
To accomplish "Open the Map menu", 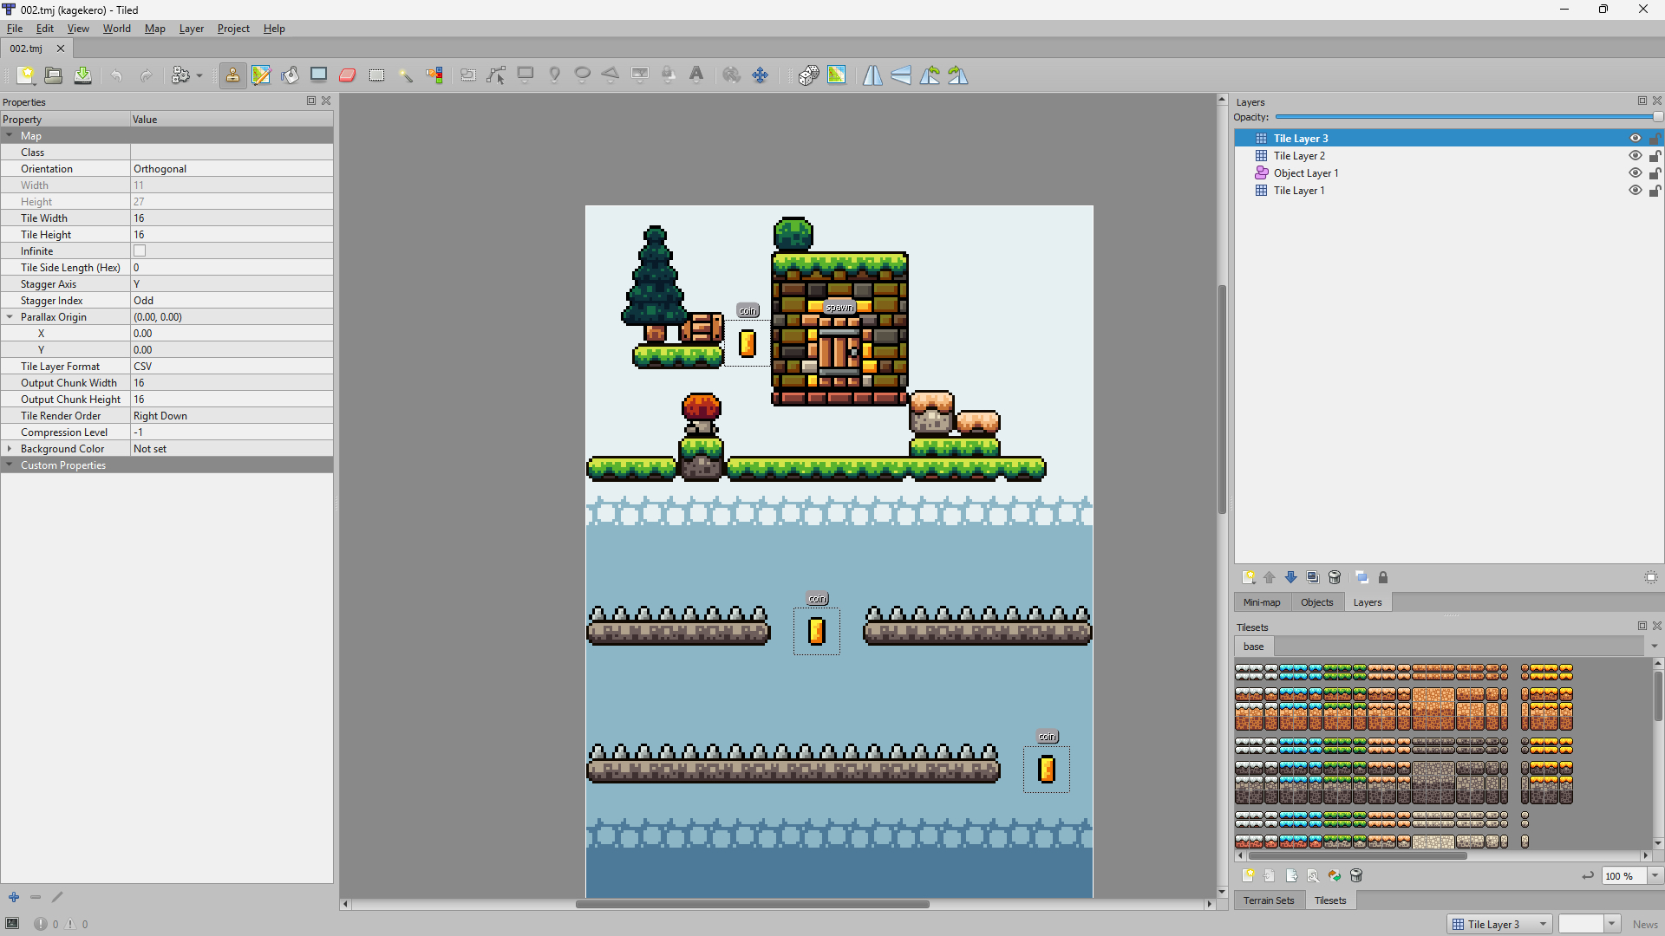I will coord(154,29).
